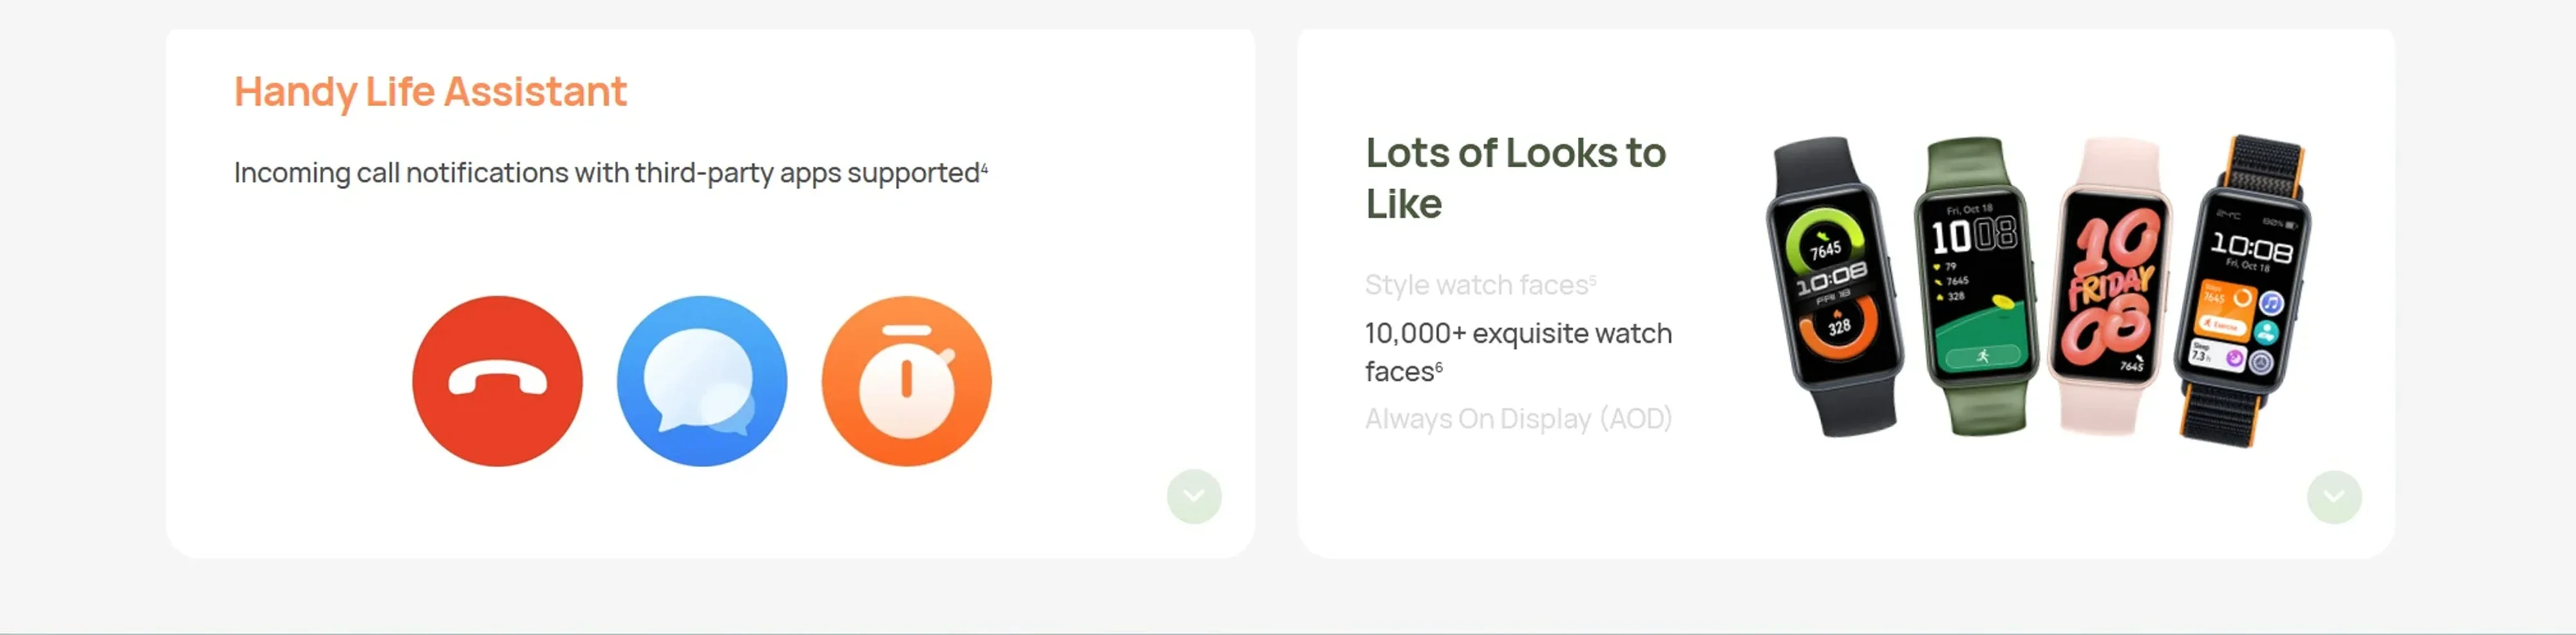The height and width of the screenshot is (635, 2576).
Task: Click the red hang-up phone icon
Action: coord(497,380)
